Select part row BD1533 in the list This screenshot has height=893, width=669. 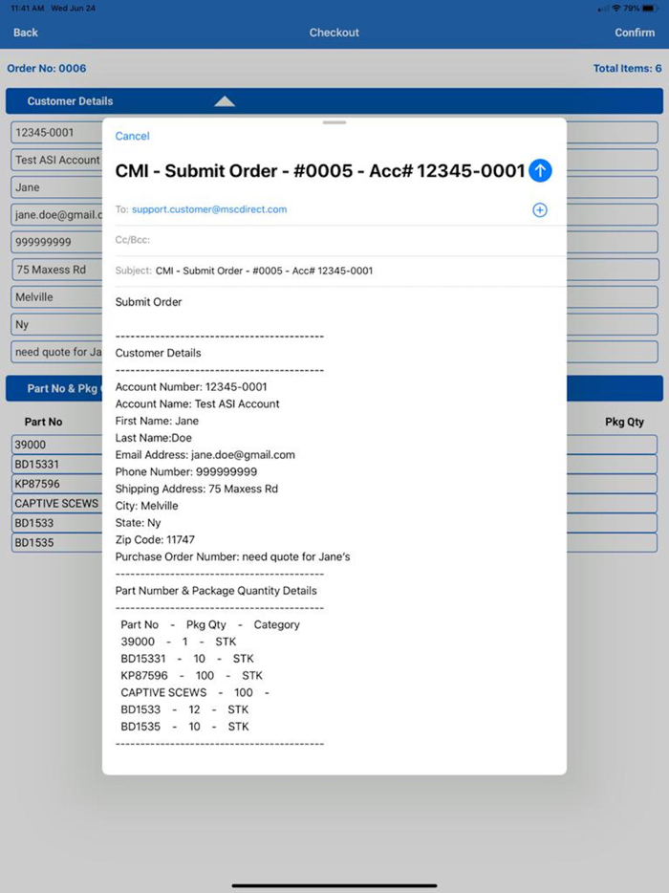pyautogui.click(x=334, y=523)
